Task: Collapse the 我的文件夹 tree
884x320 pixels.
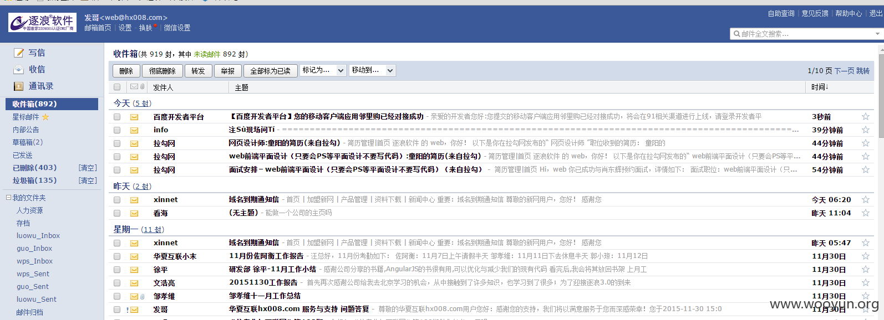Action: [8, 198]
